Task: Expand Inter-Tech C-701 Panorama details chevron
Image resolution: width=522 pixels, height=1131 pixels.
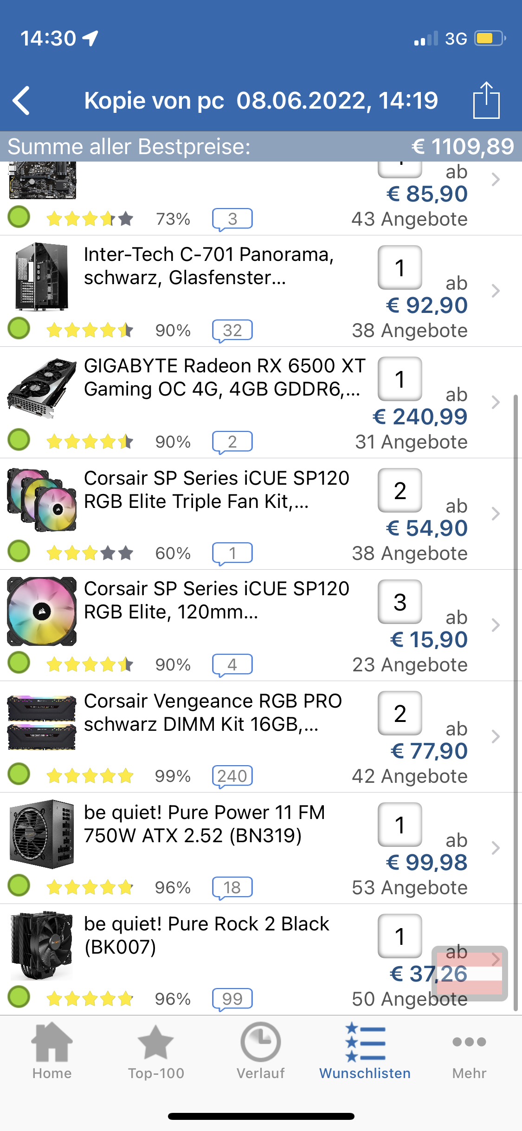Action: click(x=496, y=291)
